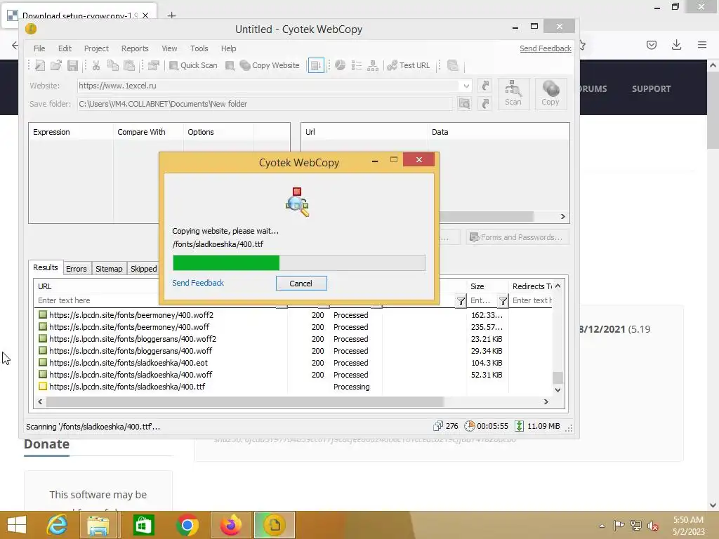This screenshot has height=539, width=719.
Task: Click the downloaded size green status icon
Action: tap(519, 426)
